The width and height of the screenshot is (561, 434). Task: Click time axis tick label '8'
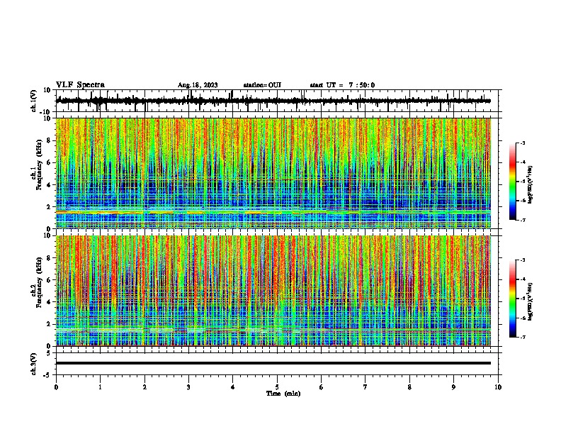point(409,387)
